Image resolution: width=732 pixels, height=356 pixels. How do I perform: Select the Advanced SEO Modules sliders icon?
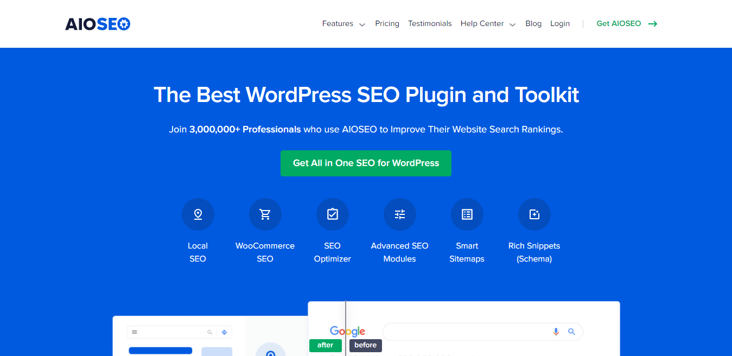(400, 214)
